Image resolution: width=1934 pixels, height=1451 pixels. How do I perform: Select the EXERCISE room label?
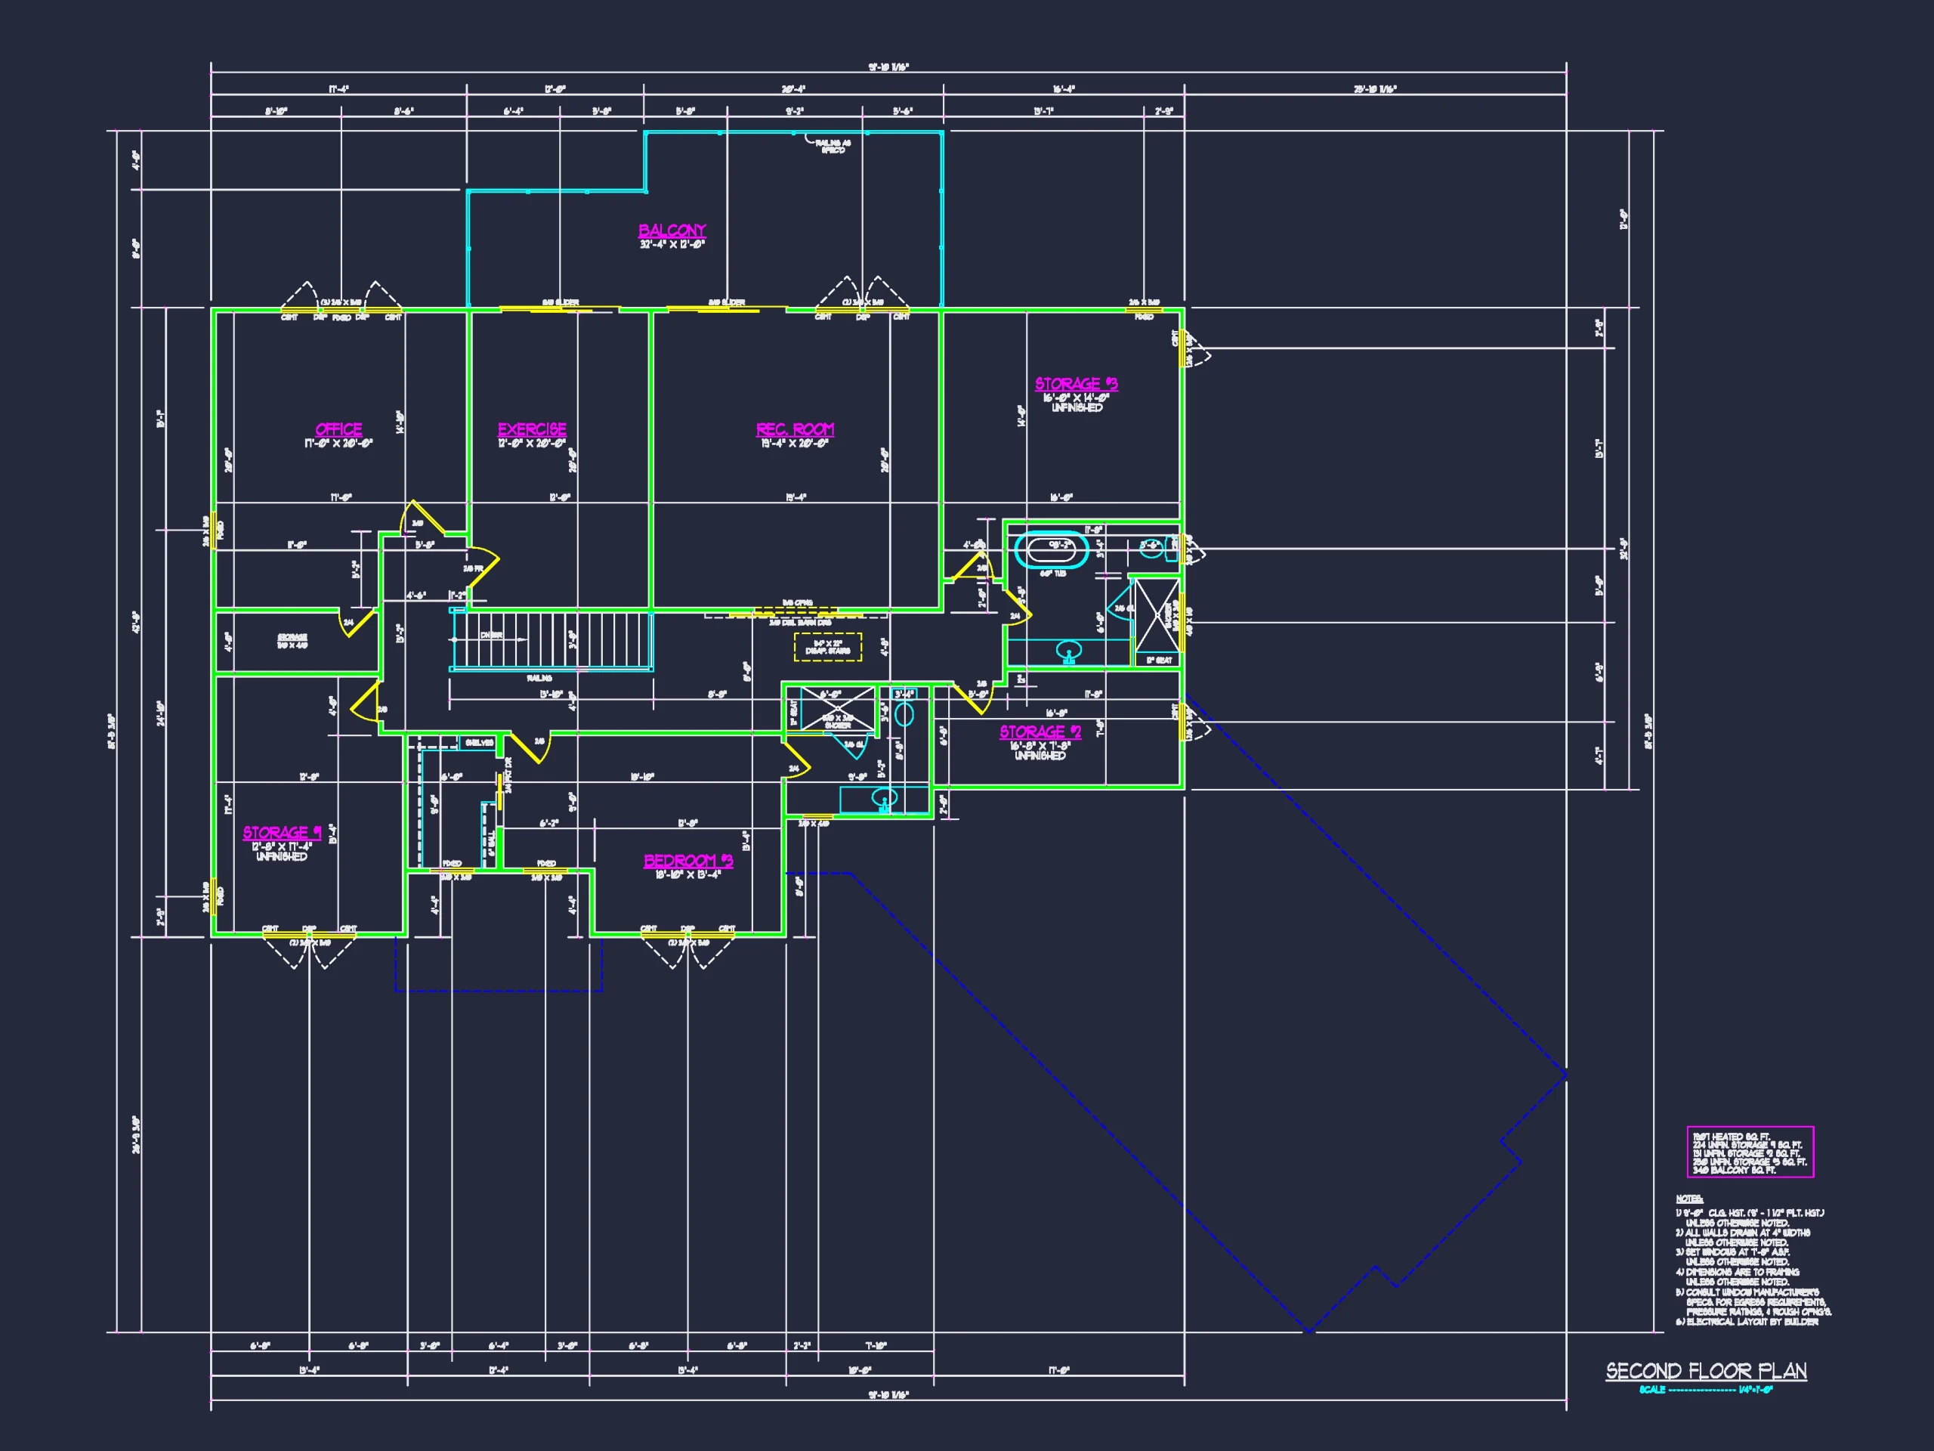coord(532,429)
